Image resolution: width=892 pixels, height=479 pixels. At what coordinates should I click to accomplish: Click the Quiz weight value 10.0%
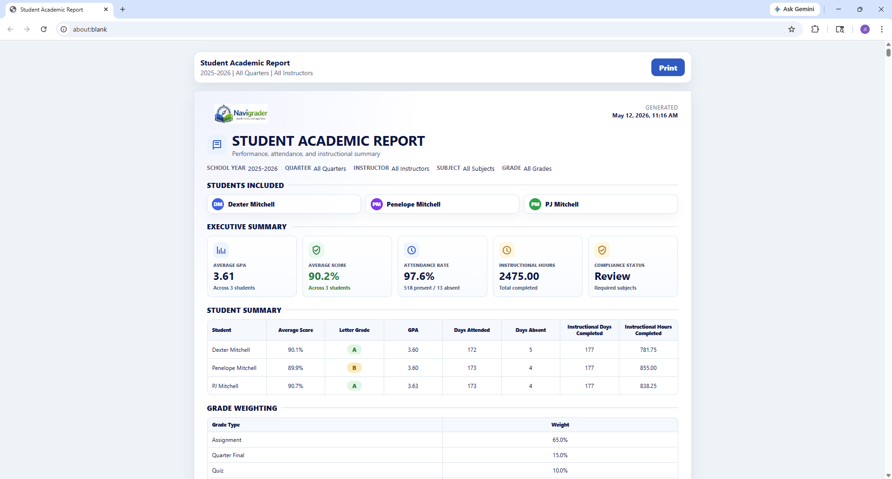(560, 471)
